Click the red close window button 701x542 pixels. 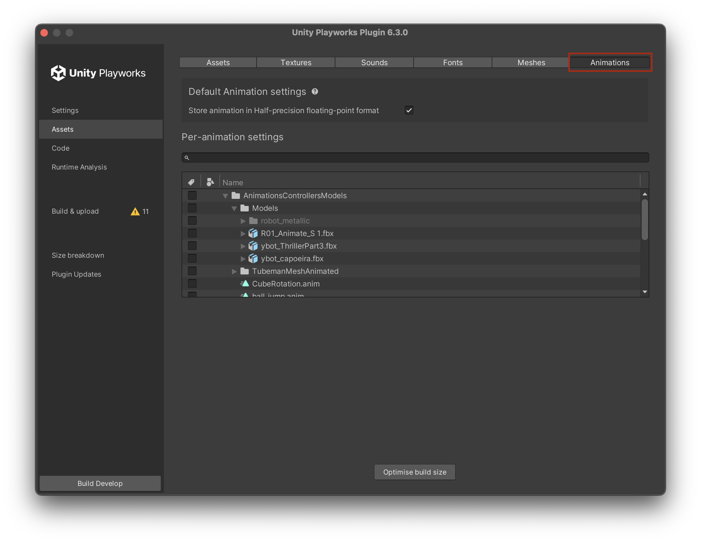tap(44, 33)
